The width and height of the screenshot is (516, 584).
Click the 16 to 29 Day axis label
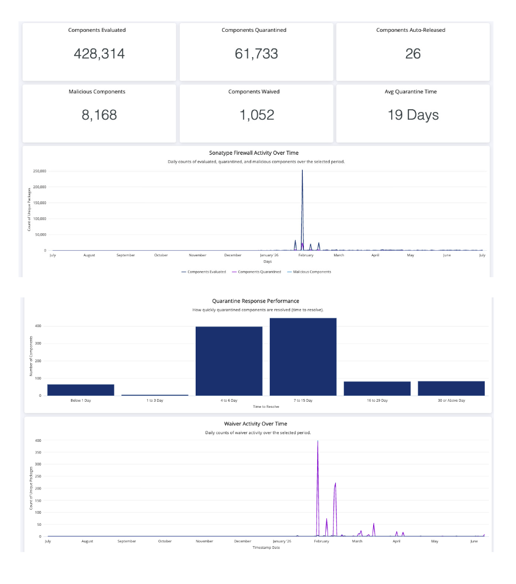pyautogui.click(x=377, y=400)
